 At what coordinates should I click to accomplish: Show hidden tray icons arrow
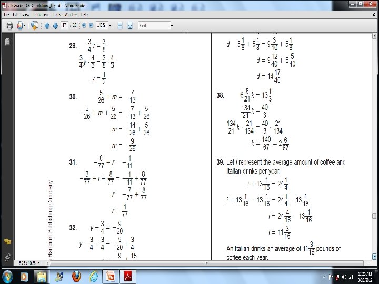coord(324,277)
